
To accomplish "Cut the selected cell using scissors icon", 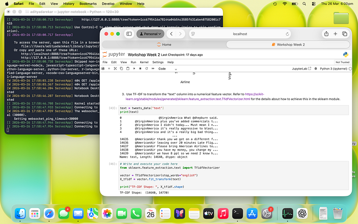I will coord(115,68).
